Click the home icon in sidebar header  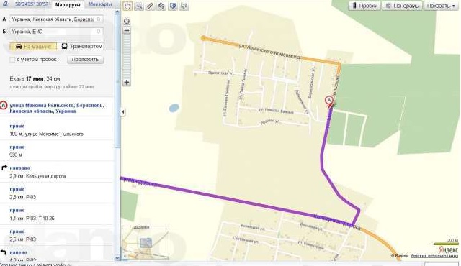[5, 4]
